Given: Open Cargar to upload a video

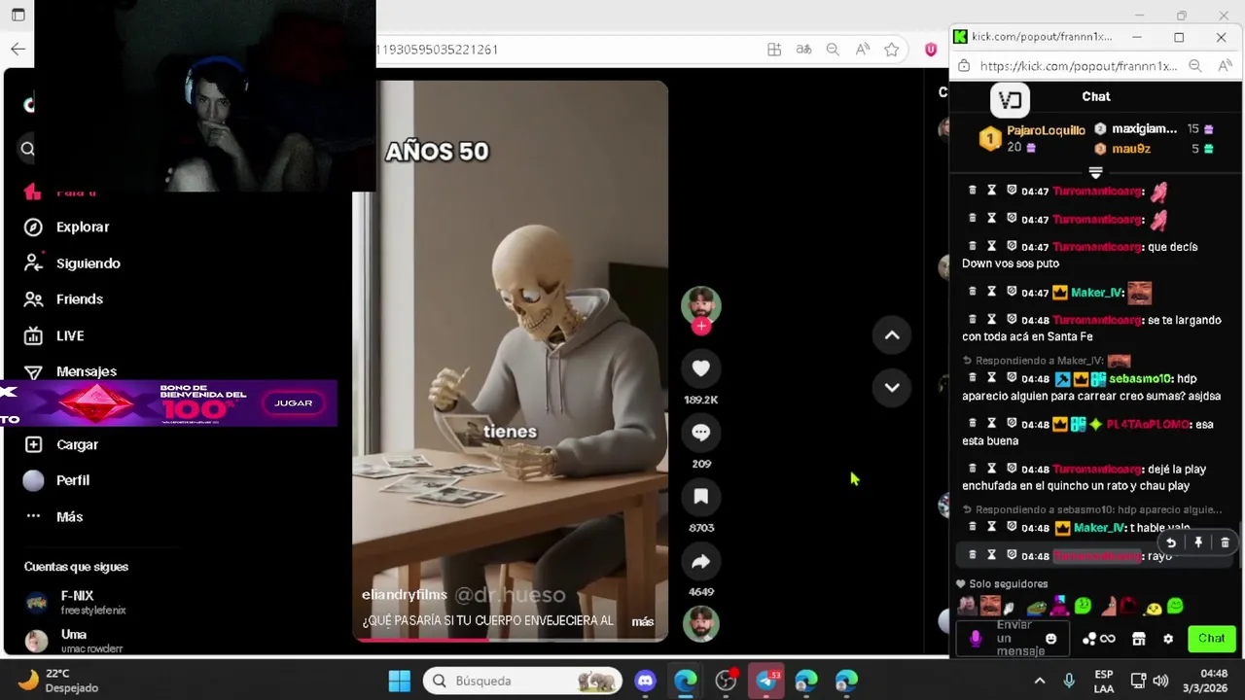Looking at the screenshot, I should coord(61,444).
